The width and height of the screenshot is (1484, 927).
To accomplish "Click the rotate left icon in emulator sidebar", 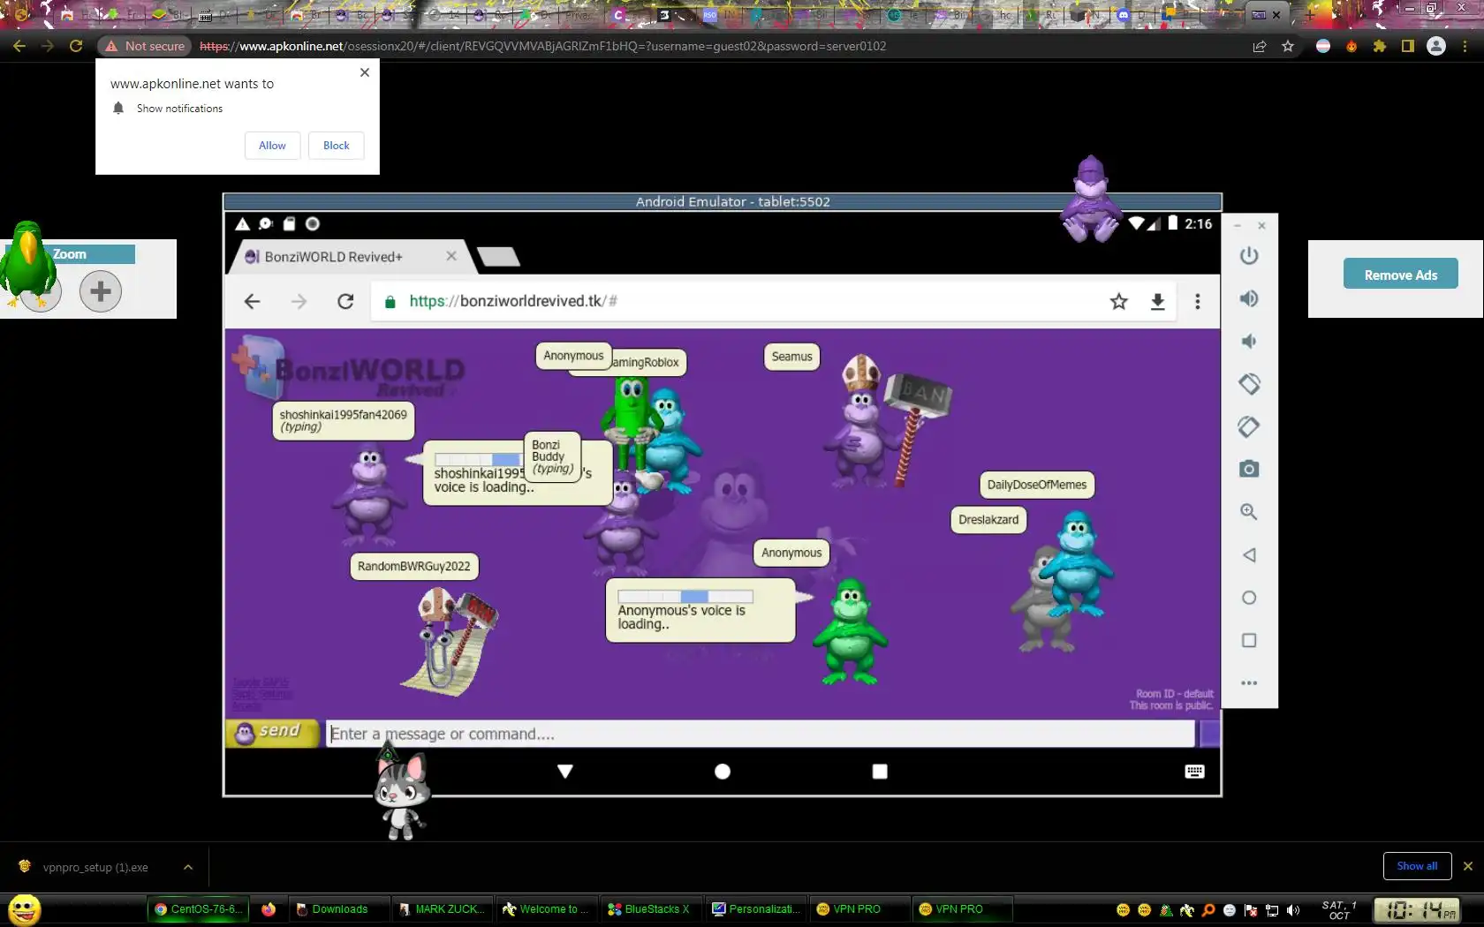I will coord(1248,384).
